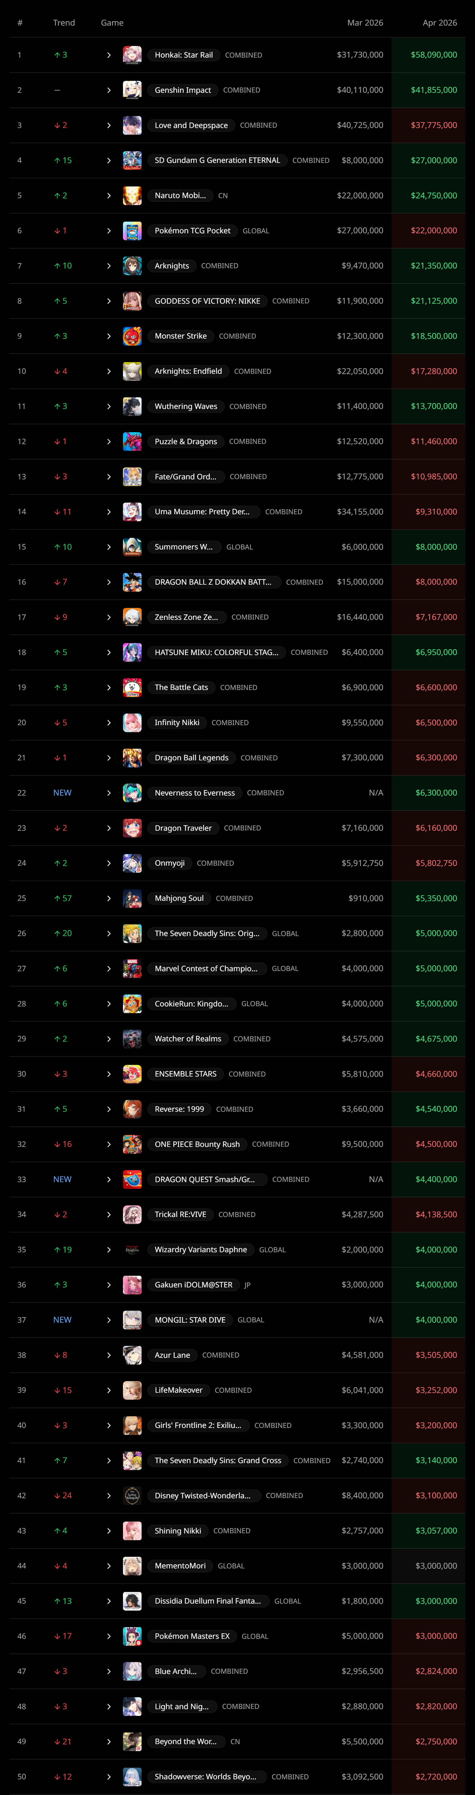The height and width of the screenshot is (1795, 475).
Task: Sort by the Apr 2026 column header
Action: click(440, 23)
